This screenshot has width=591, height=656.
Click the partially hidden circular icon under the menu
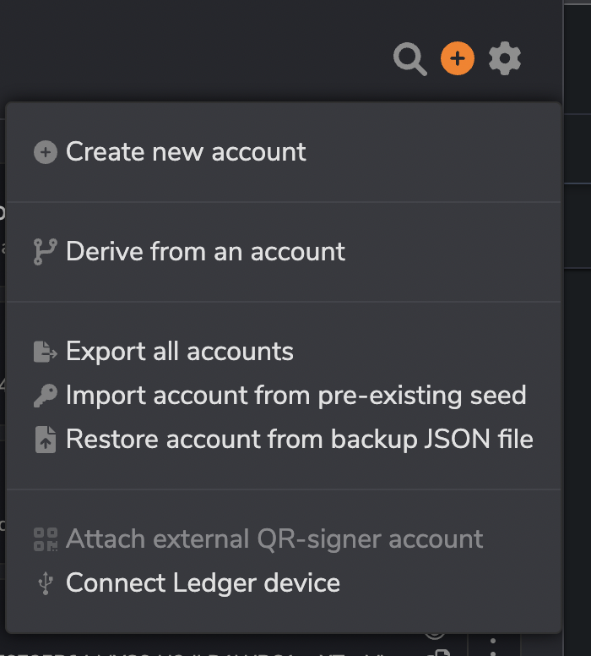click(435, 634)
